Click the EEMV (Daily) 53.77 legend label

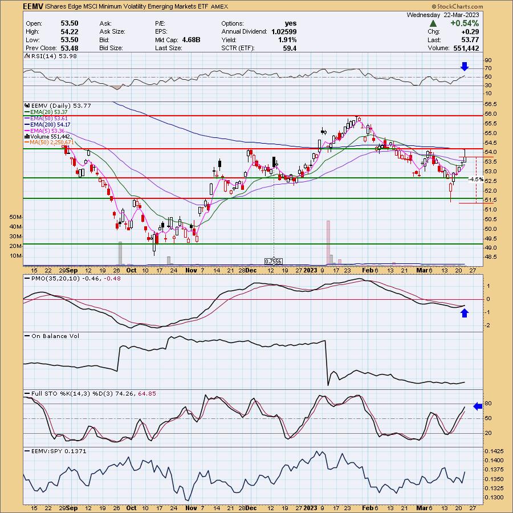point(61,105)
